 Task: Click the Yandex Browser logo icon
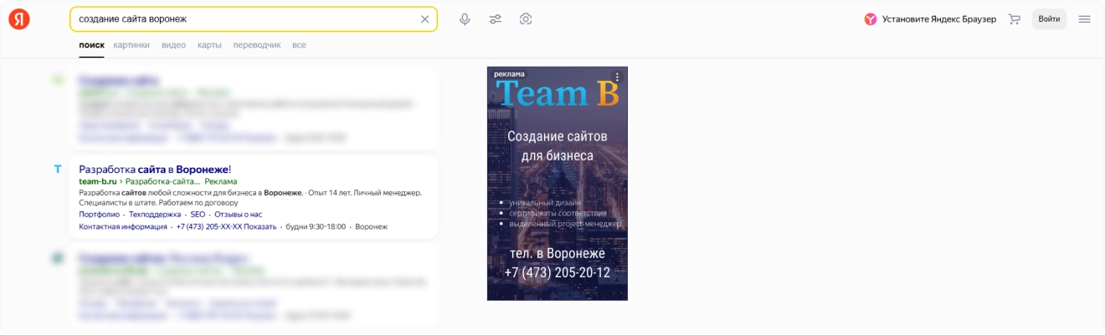pyautogui.click(x=871, y=19)
